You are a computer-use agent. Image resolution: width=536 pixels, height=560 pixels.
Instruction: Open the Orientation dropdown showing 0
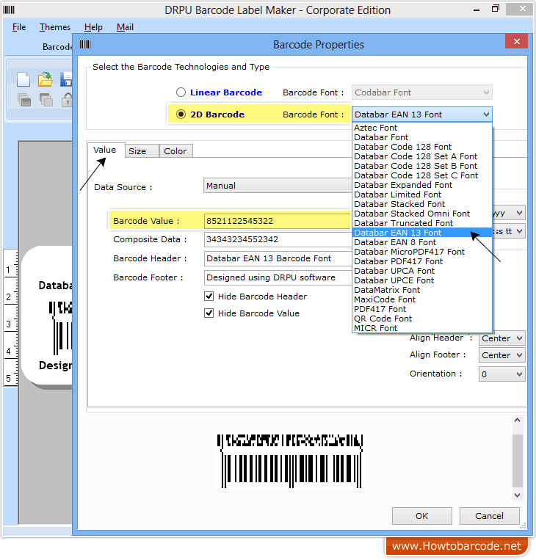click(x=501, y=374)
